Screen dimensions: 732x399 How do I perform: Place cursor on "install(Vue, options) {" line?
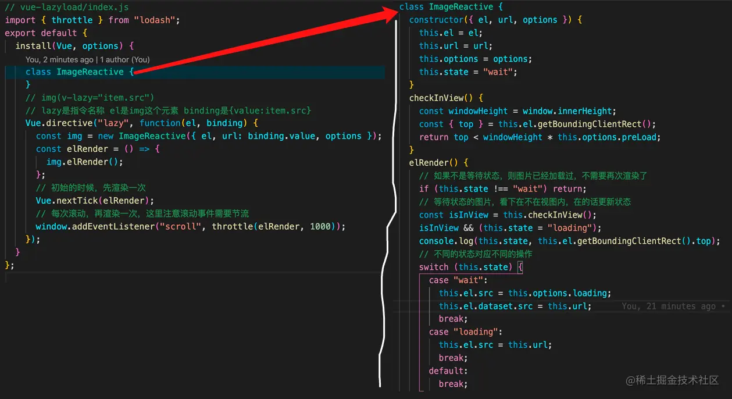tap(74, 46)
